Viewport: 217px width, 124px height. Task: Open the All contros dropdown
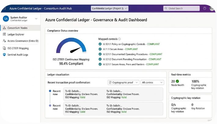pyautogui.click(x=152, y=82)
